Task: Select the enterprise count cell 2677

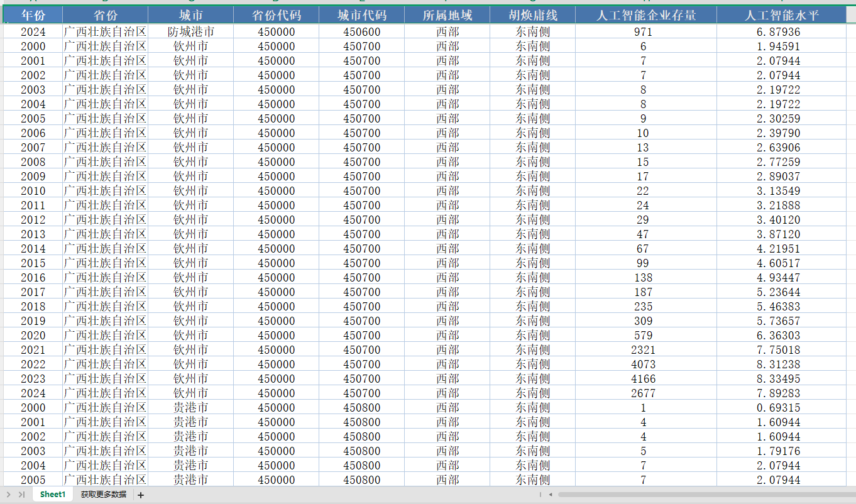Action: click(645, 393)
